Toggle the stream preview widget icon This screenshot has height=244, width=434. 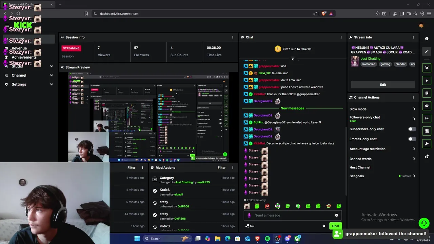pos(427,68)
